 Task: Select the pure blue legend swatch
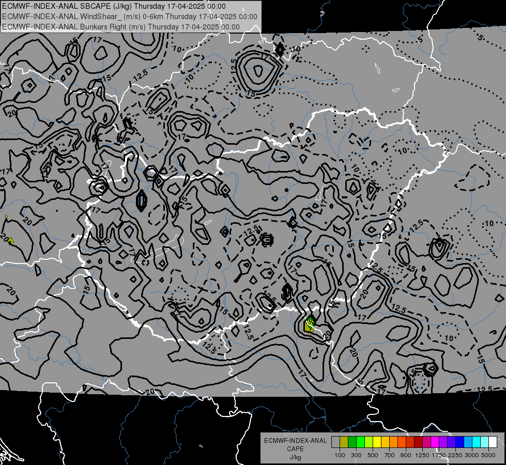460,442
